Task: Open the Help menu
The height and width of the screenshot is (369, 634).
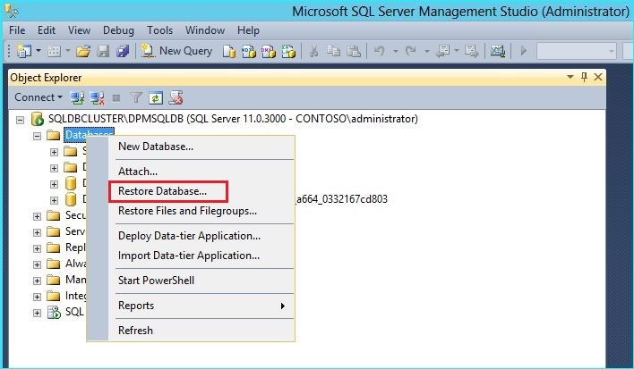Action: click(248, 30)
